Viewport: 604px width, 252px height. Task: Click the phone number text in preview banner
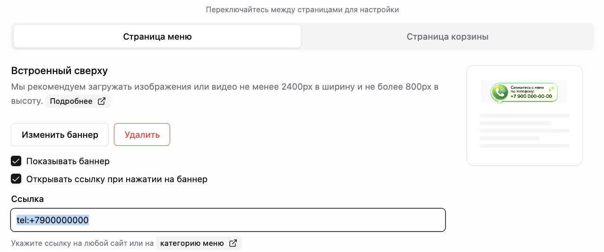(531, 96)
